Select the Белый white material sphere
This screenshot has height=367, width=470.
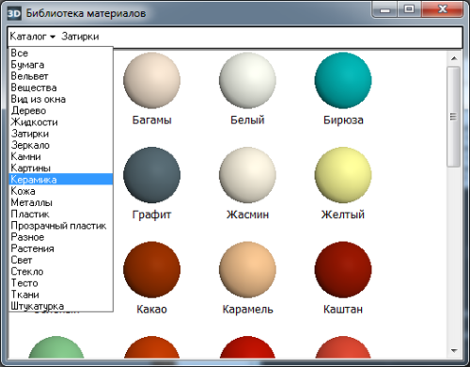click(247, 80)
